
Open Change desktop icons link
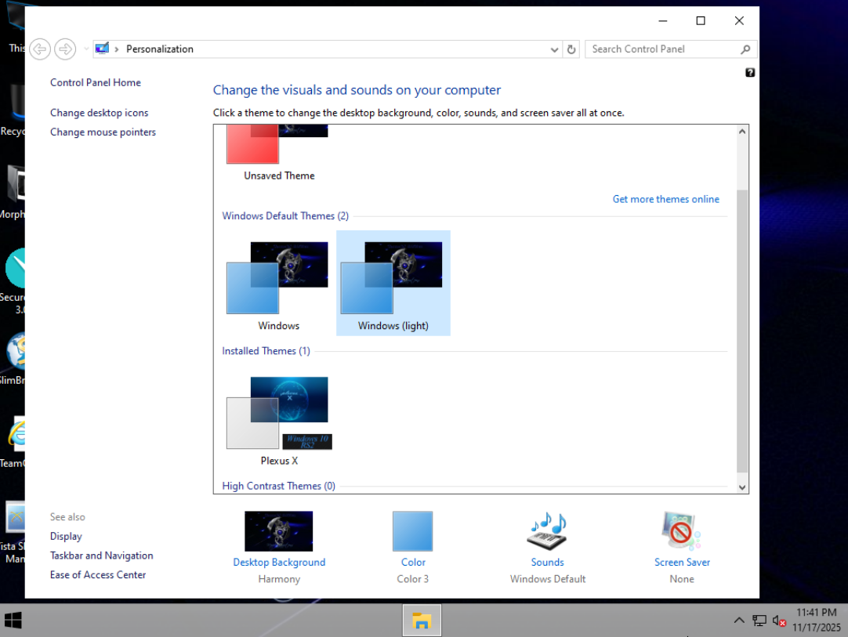(99, 113)
